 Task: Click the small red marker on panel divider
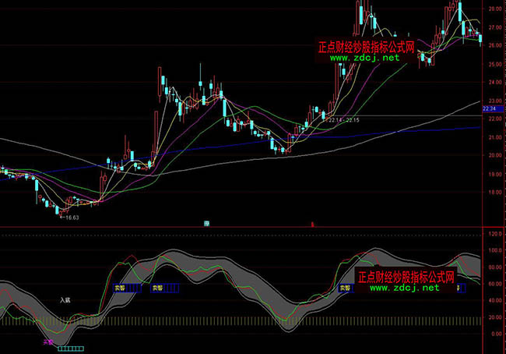click(x=312, y=224)
